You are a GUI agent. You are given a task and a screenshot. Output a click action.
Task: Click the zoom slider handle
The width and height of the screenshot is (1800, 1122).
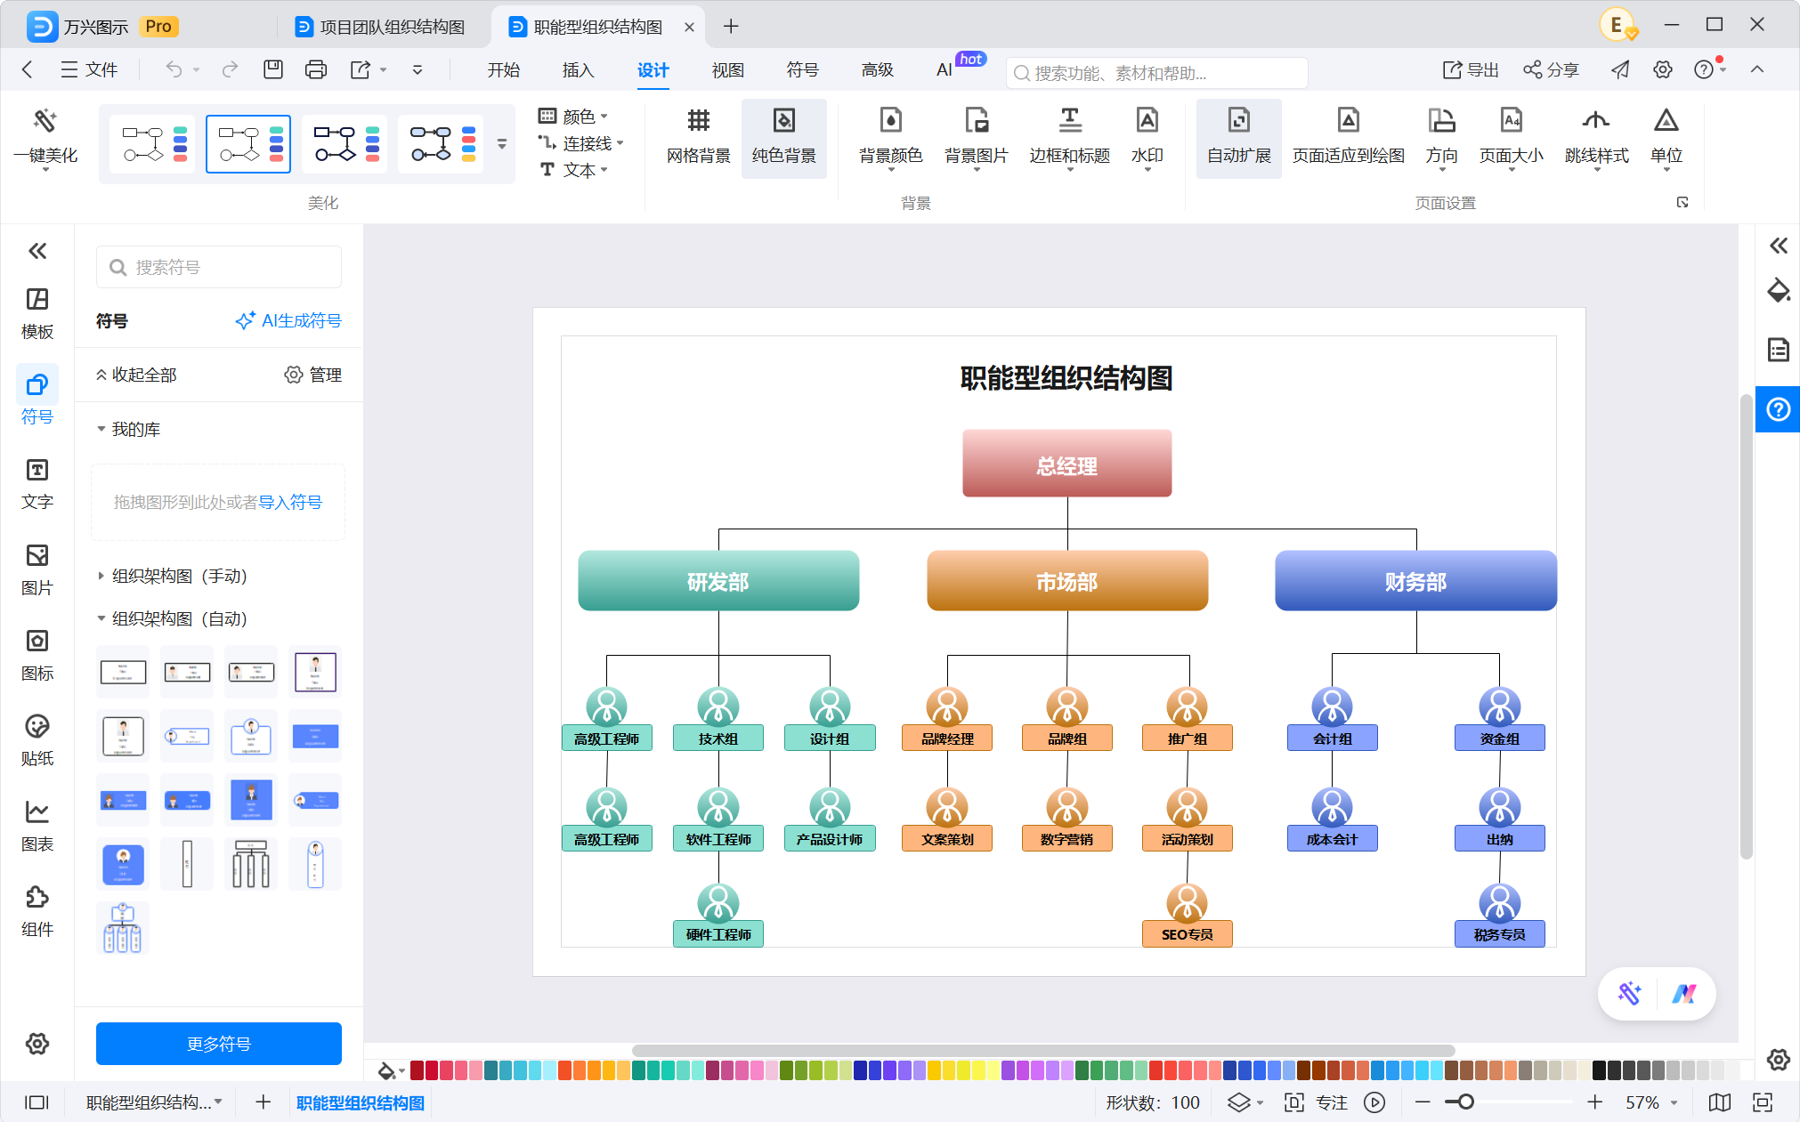[1465, 1102]
